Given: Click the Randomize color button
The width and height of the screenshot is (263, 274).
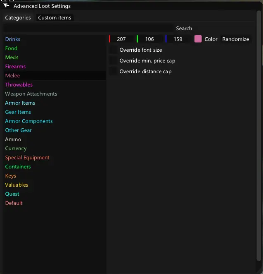Looking at the screenshot, I should (235, 39).
